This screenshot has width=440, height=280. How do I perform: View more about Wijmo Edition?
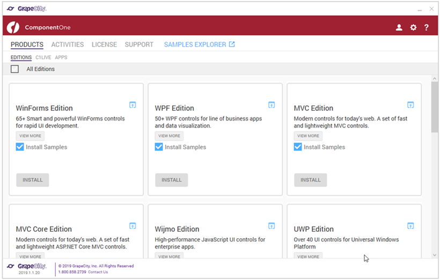(169, 255)
